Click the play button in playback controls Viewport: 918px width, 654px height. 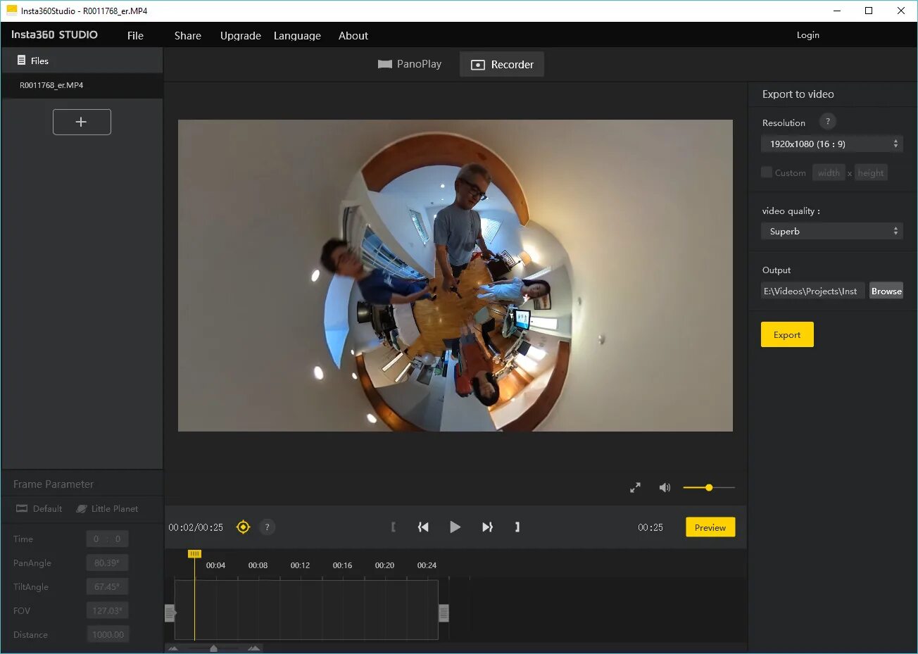[455, 527]
